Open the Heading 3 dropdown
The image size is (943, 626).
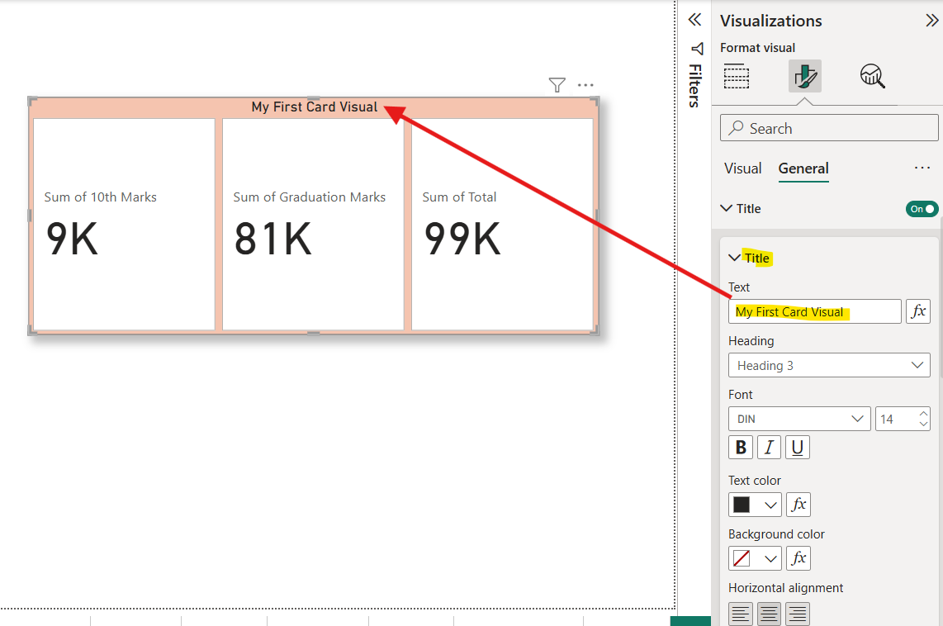coord(829,365)
